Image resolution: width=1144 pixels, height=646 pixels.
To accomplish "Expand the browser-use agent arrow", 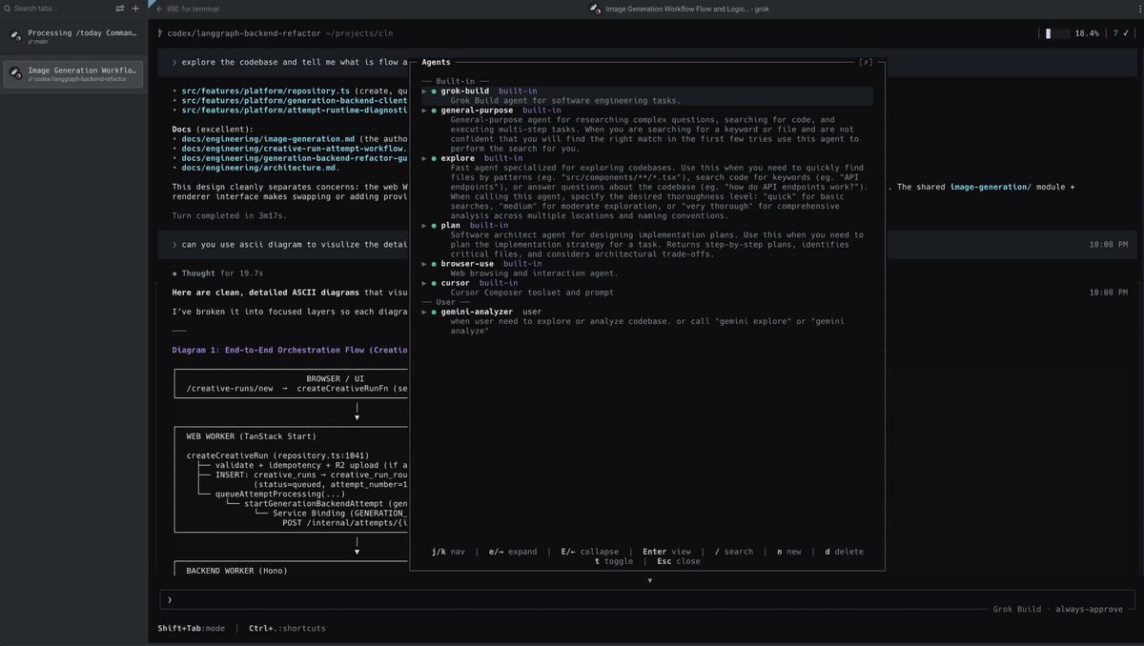I will tap(424, 263).
